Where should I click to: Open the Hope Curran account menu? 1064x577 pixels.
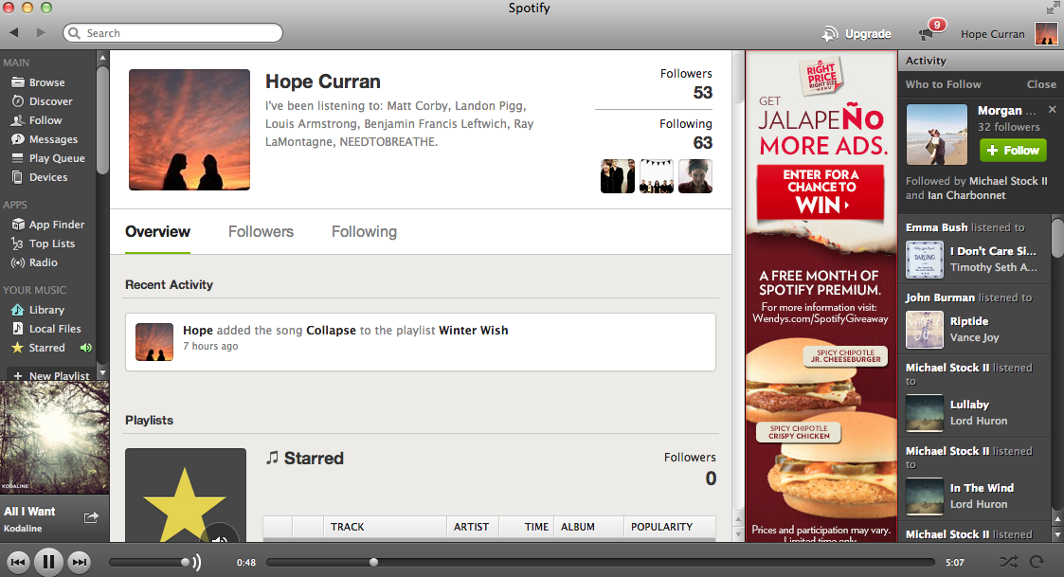[993, 34]
